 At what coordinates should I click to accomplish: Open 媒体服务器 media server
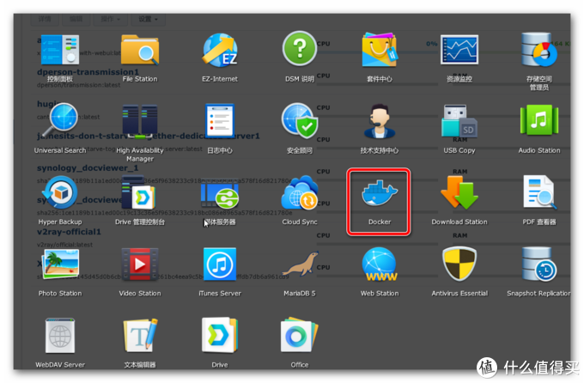220,194
